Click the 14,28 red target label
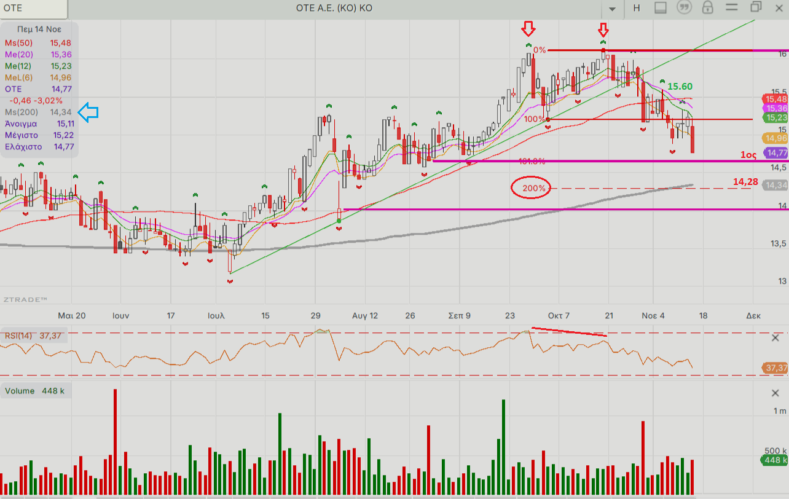 744,181
